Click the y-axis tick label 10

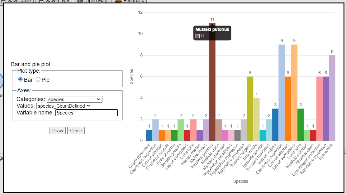[x=140, y=34]
